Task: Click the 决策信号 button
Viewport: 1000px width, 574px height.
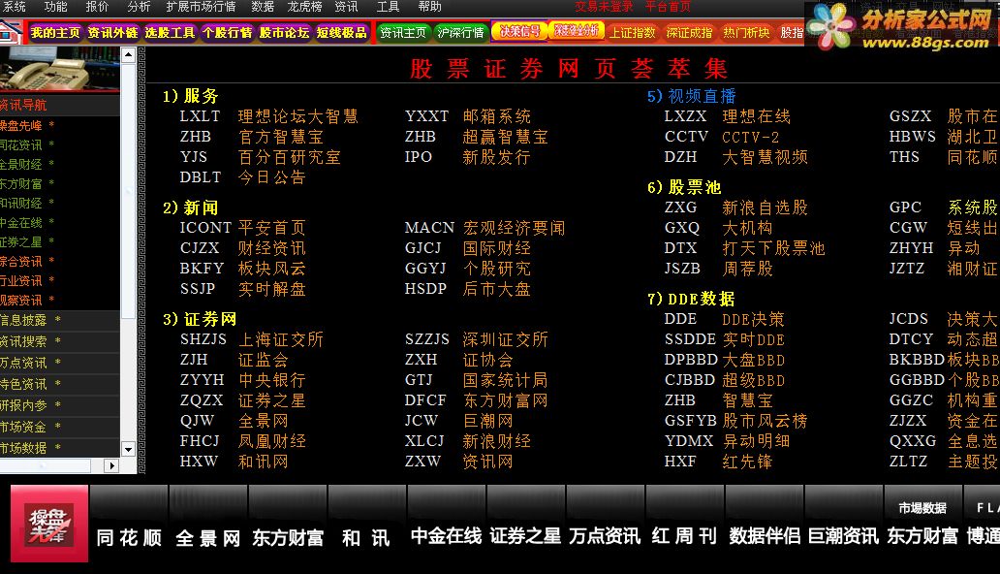Action: [x=519, y=31]
